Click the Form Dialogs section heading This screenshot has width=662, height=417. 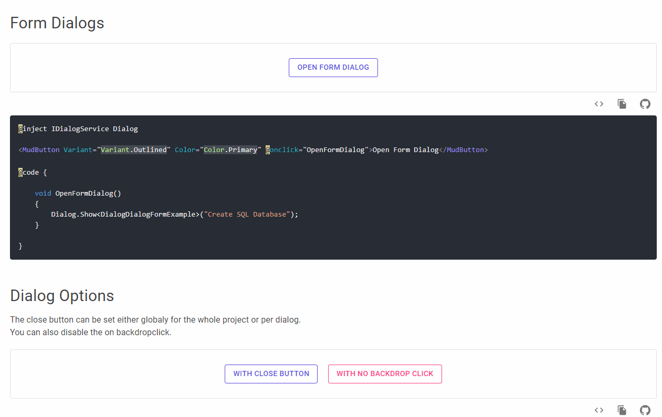pos(57,23)
